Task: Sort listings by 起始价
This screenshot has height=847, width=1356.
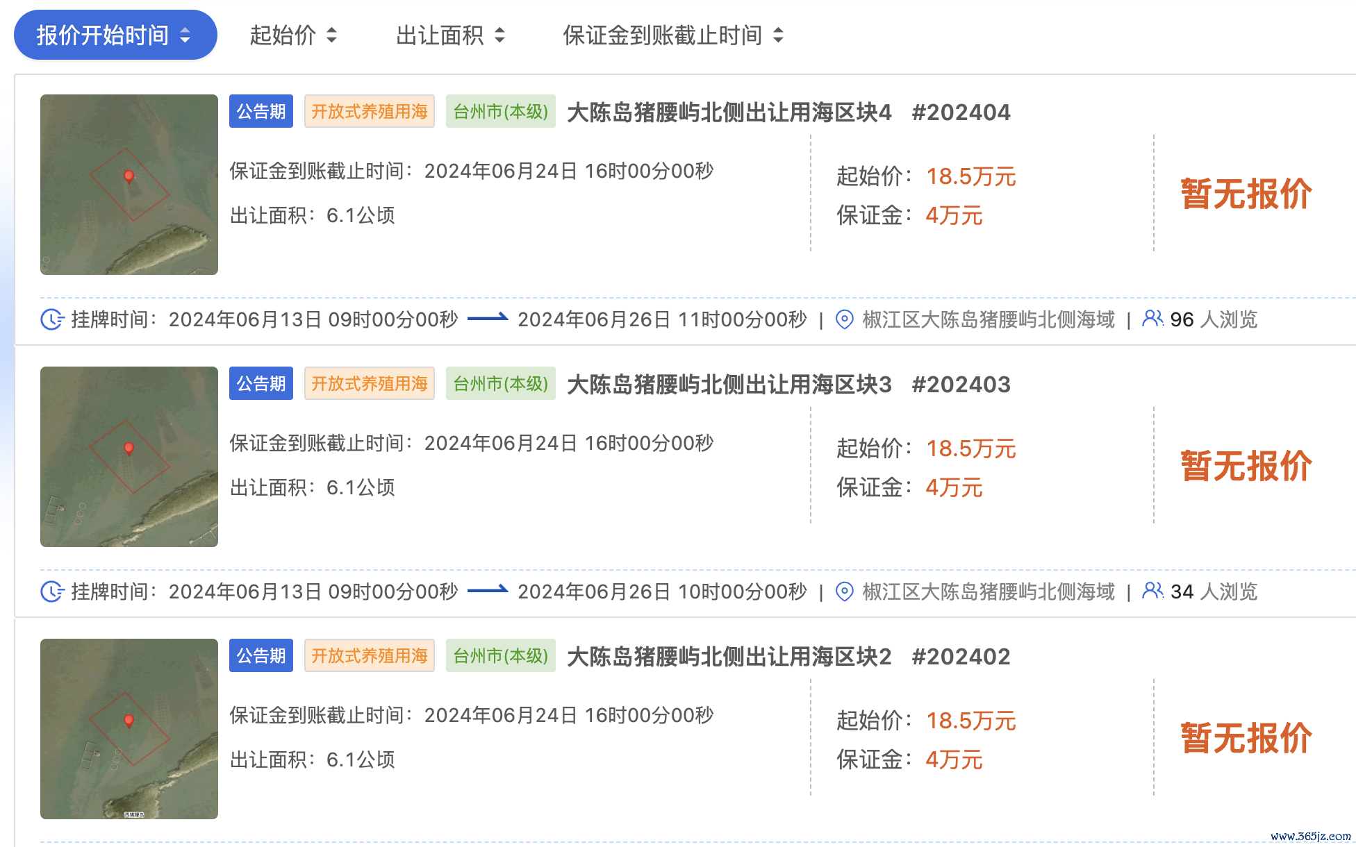Action: [x=283, y=35]
